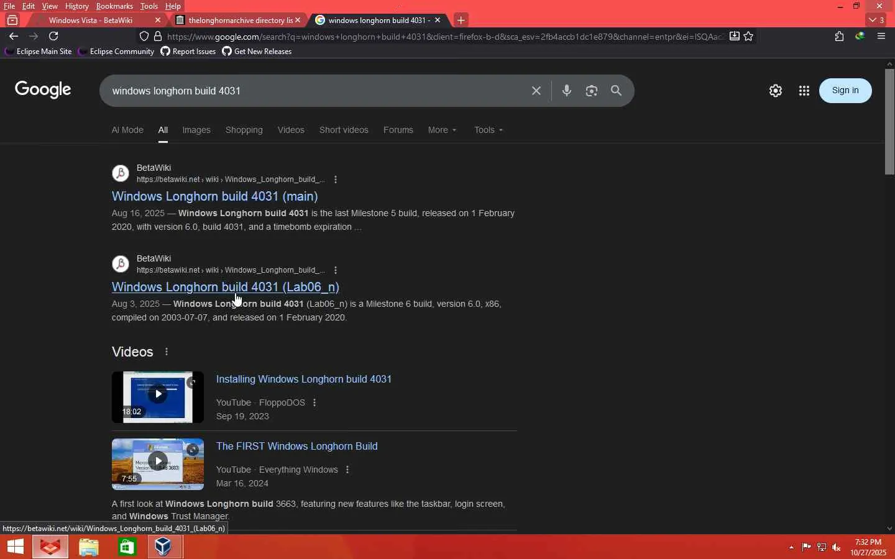Open the Windows Start button

16,547
